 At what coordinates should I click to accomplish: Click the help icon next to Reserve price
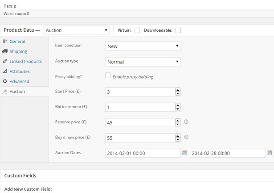tap(186, 122)
